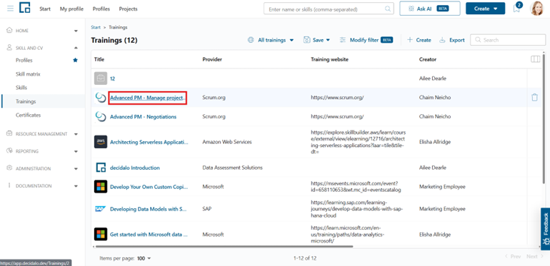Viewport: 550px width, 266px height.
Task: Open the Advanced PM - Negotiations training
Action: pos(143,116)
